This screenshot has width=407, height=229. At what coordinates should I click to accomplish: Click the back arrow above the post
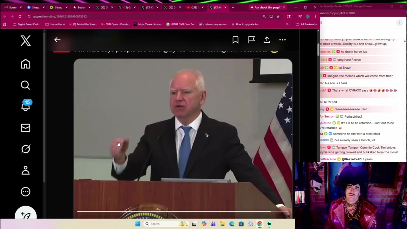click(x=57, y=40)
